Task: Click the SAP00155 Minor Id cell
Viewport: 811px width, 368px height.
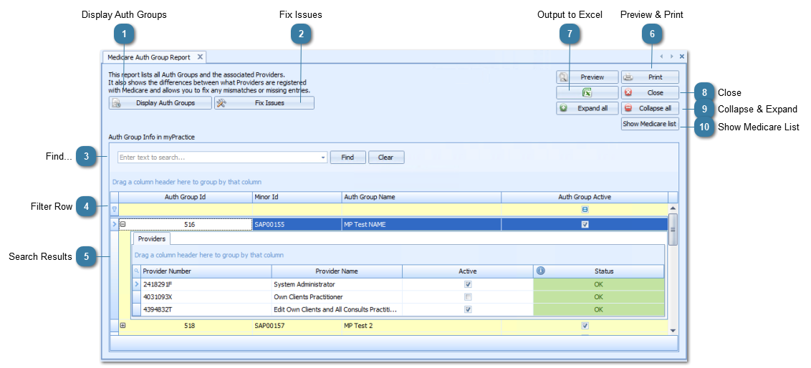Action: coord(297,224)
